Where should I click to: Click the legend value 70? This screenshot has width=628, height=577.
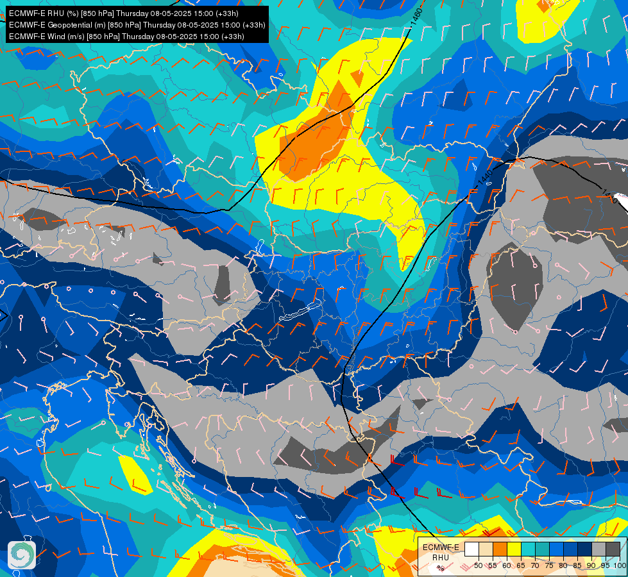[x=535, y=565]
